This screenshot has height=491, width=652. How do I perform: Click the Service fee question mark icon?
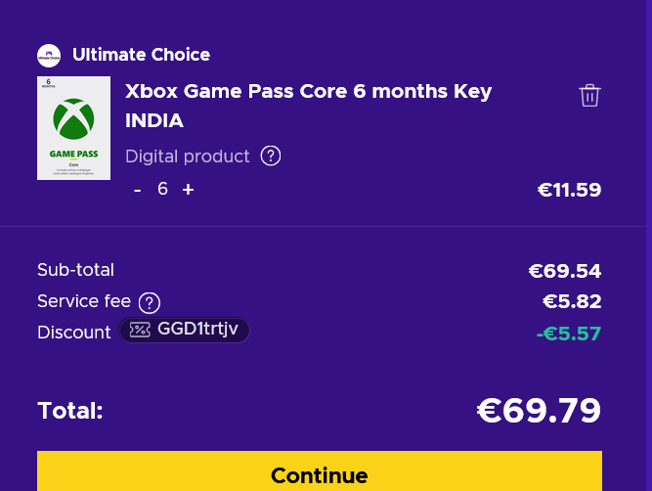(150, 302)
